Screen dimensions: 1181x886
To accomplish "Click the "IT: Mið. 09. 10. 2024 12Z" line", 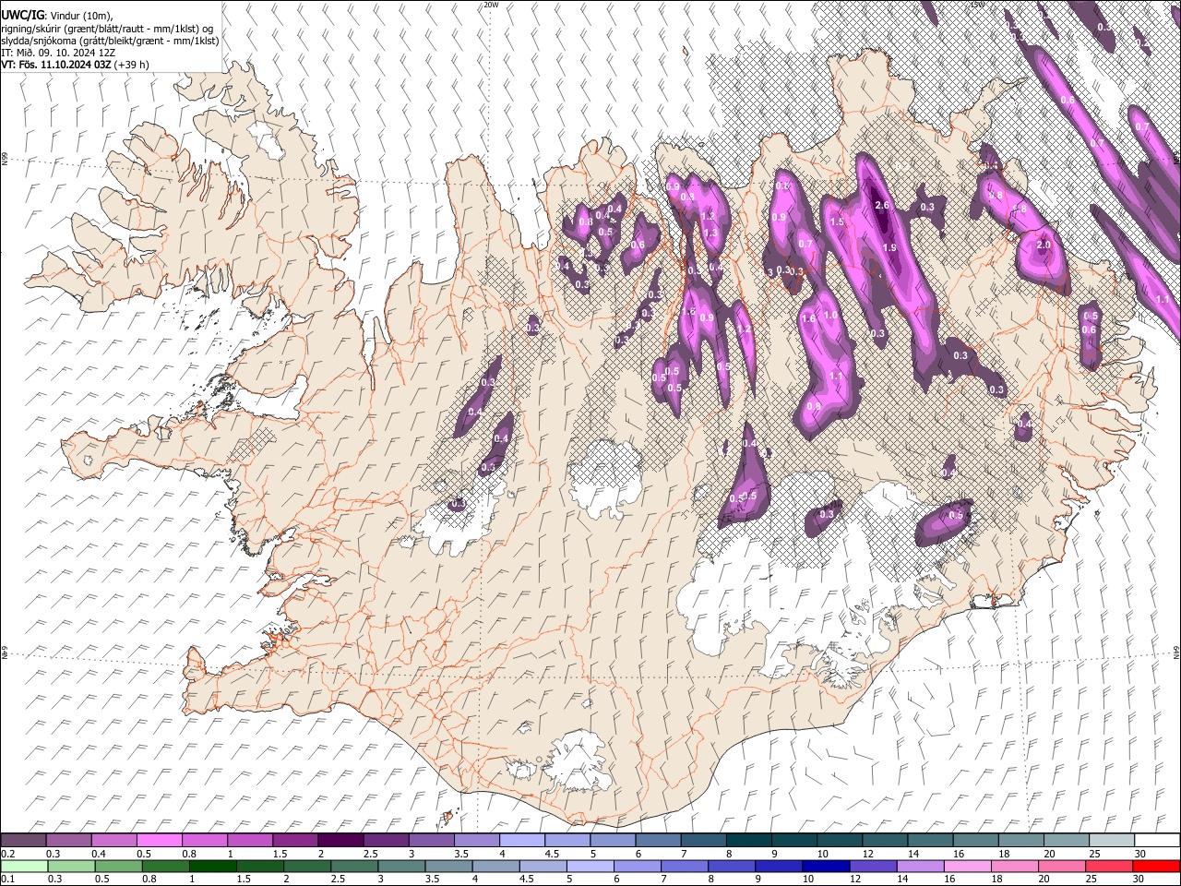I will point(58,53).
